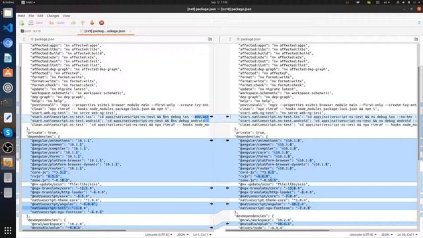Viewport: 423px width, 238px height.
Task: Open Chromium browser from dock
Action: tap(8, 43)
